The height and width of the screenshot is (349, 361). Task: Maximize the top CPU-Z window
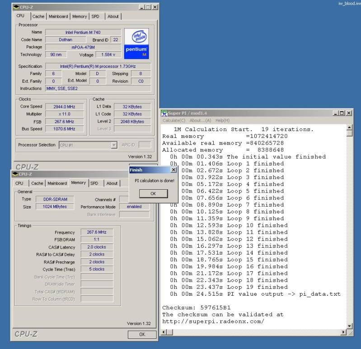148,7
